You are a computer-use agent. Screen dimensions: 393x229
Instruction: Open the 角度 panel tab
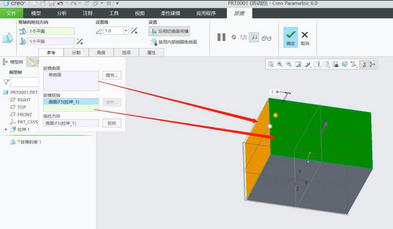(x=101, y=53)
